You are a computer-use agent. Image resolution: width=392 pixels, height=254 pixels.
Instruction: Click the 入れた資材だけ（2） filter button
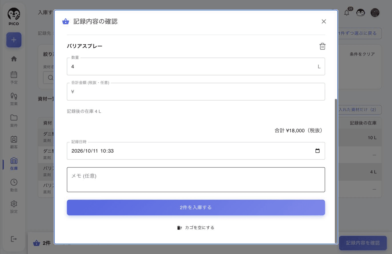(360, 110)
